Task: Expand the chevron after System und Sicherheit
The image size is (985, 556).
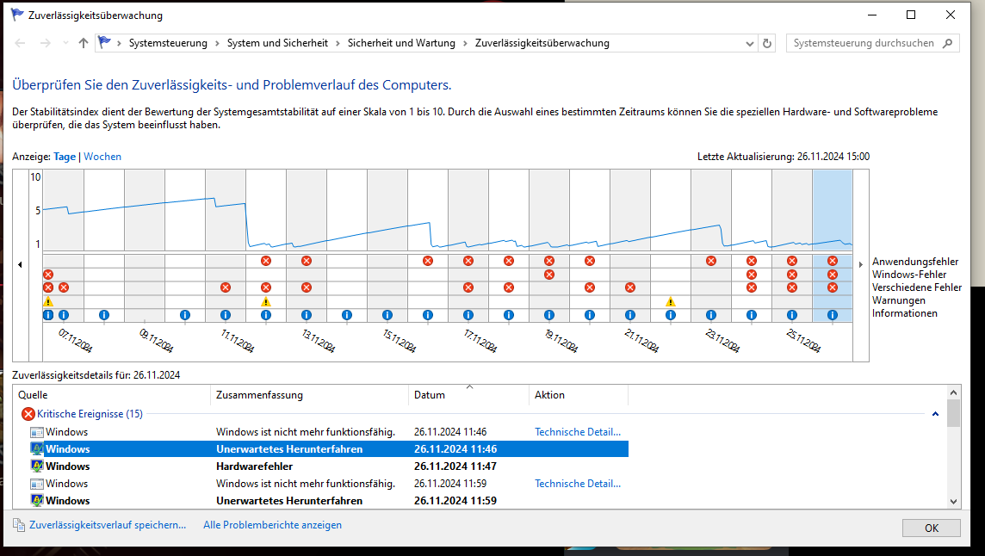Action: [x=338, y=43]
